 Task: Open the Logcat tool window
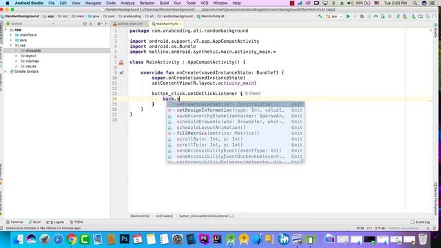tap(55, 222)
